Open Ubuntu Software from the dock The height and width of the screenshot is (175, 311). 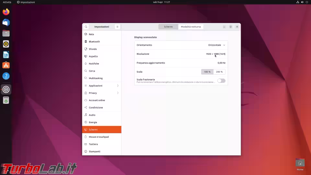(6, 65)
